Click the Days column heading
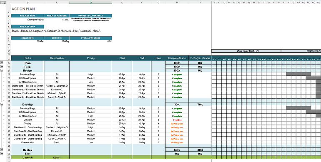 [x=158, y=58]
